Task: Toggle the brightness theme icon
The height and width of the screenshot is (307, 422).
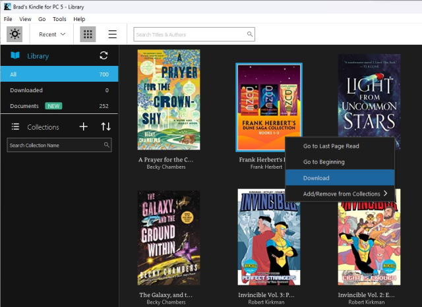Action: point(15,34)
